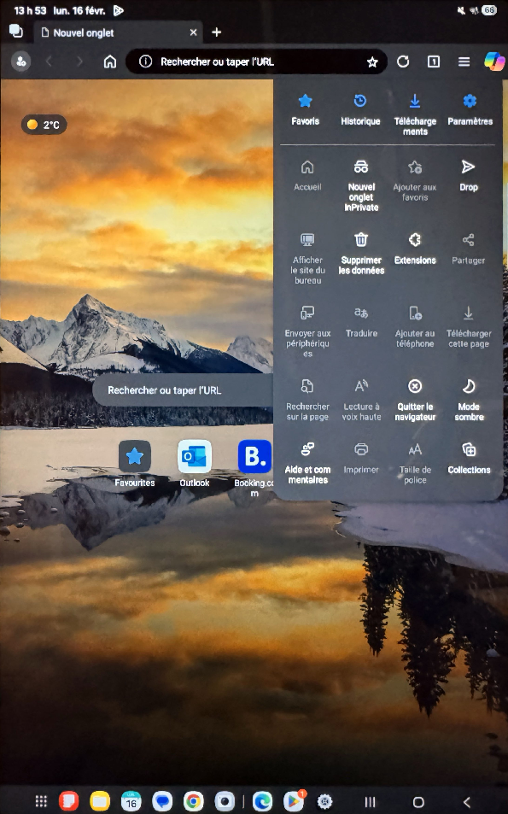Screen dimensions: 508x814
Task: Choose Ajouter aux favoris
Action: pyautogui.click(x=415, y=181)
